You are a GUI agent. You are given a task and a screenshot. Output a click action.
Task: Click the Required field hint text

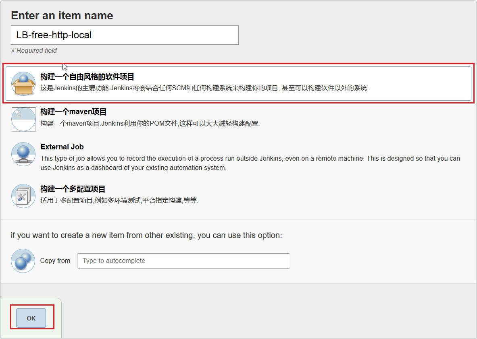[34, 50]
